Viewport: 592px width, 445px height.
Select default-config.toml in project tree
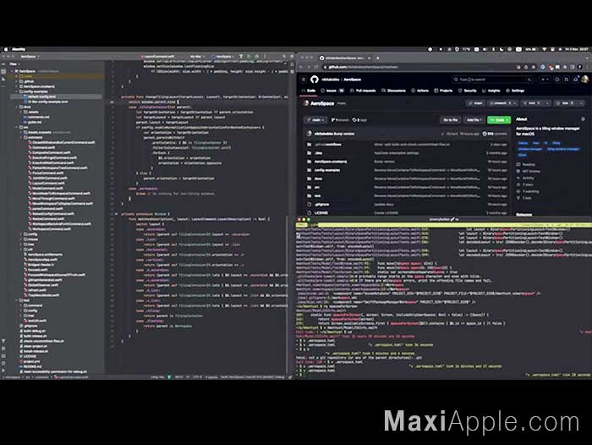(x=41, y=96)
